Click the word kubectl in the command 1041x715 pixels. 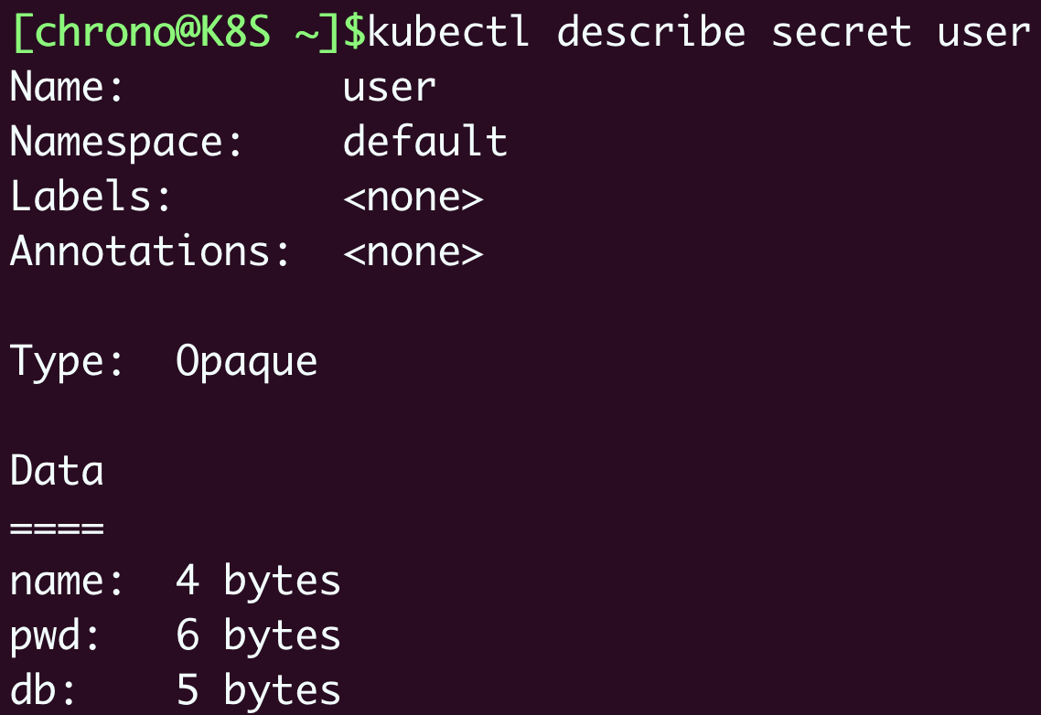[x=448, y=33]
